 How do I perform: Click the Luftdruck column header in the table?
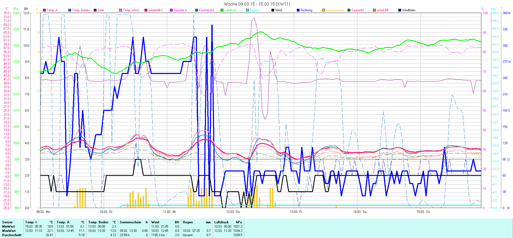pyautogui.click(x=221, y=222)
